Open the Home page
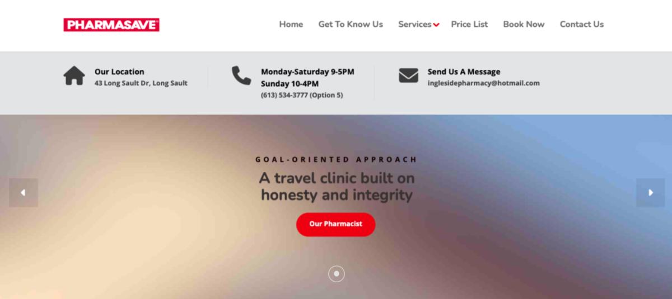The height and width of the screenshot is (299, 672). point(291,25)
